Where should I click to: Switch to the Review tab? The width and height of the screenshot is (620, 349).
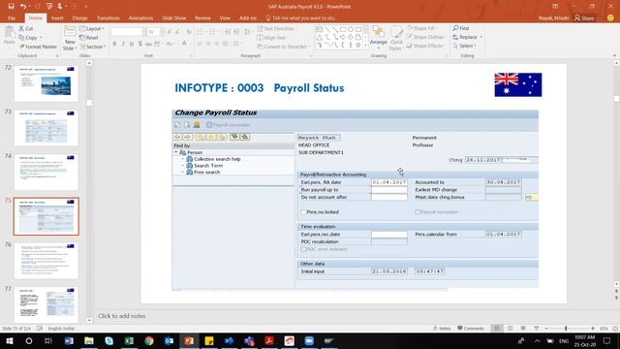[202, 17]
